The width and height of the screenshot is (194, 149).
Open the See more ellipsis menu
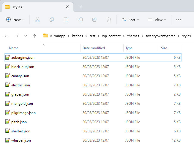179,20
